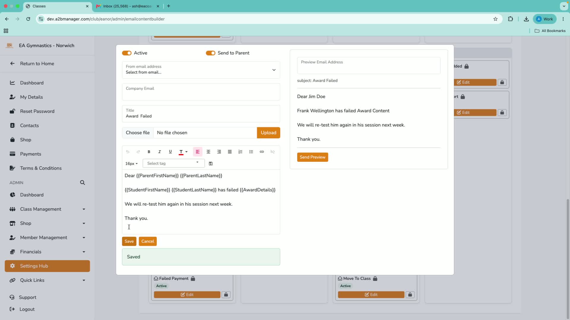The image size is (570, 320).
Task: Open the text color picker
Action: (x=183, y=152)
